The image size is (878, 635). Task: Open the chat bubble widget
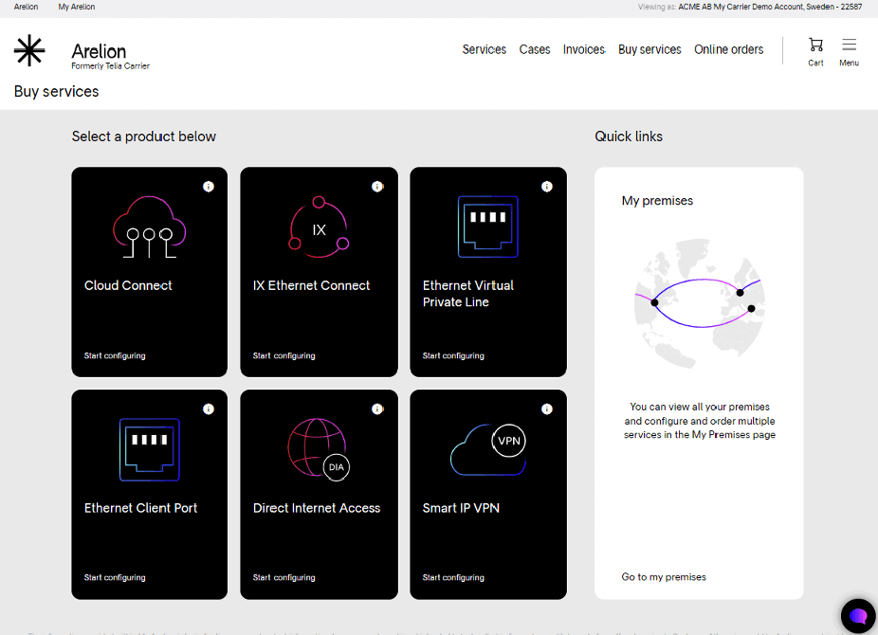point(858,615)
